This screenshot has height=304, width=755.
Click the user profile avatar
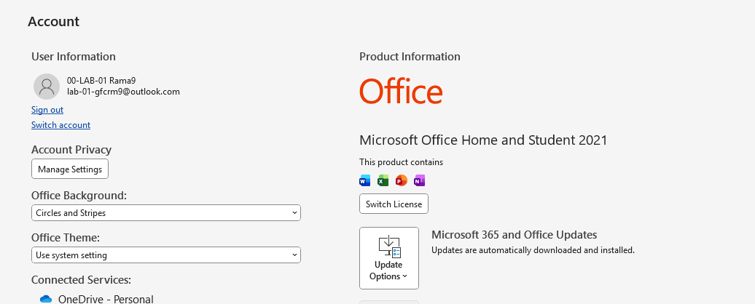click(47, 87)
